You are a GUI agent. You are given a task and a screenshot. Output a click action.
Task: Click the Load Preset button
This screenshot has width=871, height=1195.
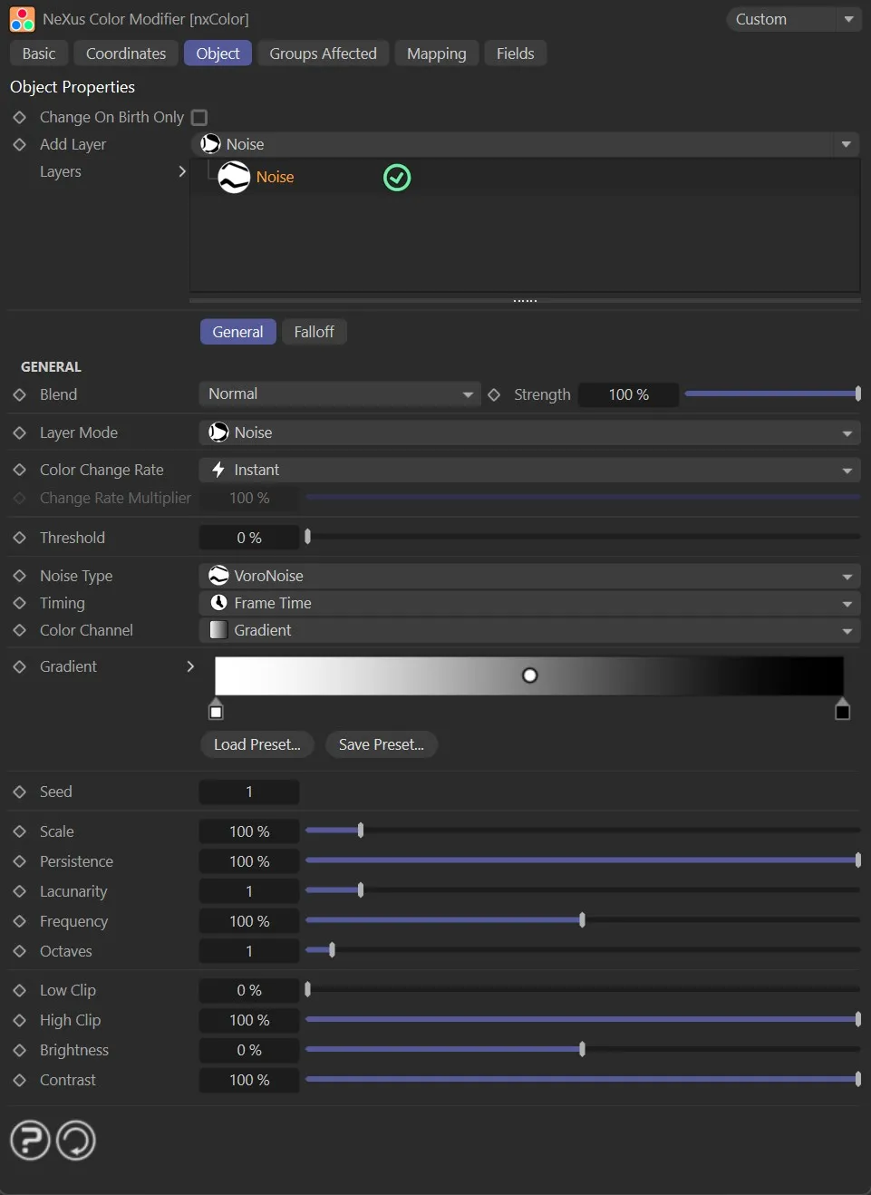256,745
